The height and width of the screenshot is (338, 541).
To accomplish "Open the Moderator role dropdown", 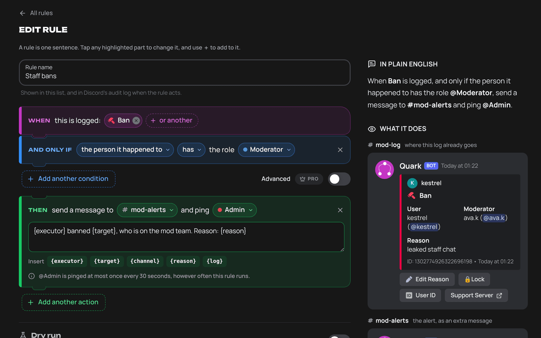I will [266, 150].
